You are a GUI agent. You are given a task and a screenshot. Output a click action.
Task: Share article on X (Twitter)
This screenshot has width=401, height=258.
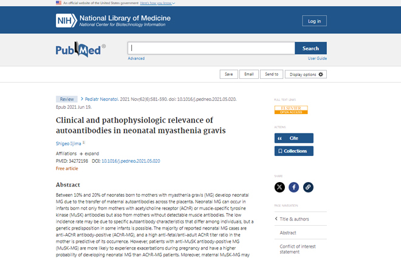[279, 187]
